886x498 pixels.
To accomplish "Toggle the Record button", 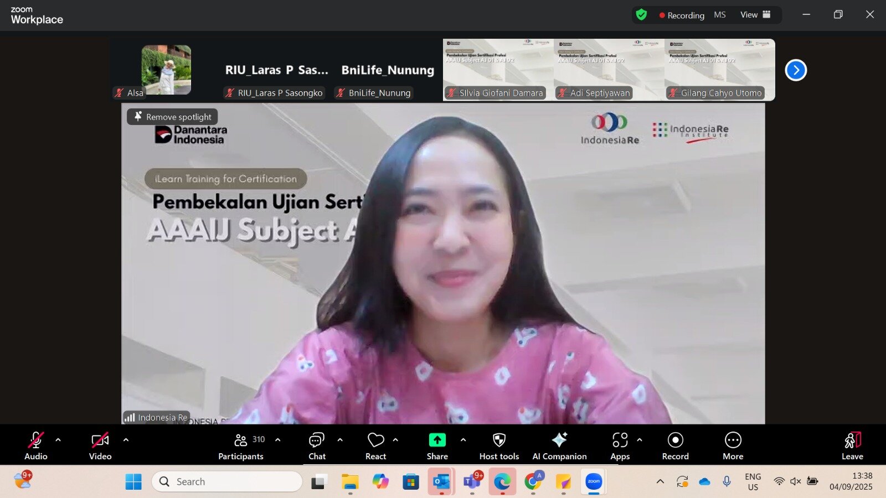I will pyautogui.click(x=675, y=446).
